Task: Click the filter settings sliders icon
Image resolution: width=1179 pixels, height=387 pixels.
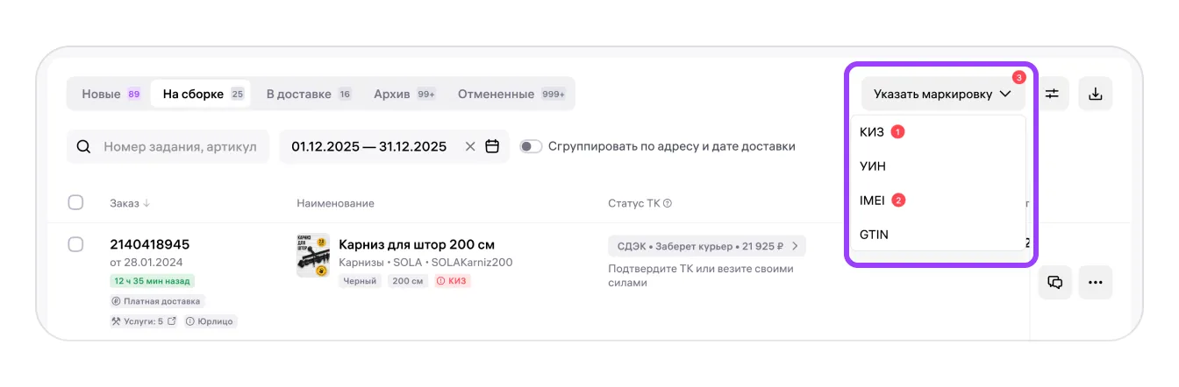Action: [1051, 94]
